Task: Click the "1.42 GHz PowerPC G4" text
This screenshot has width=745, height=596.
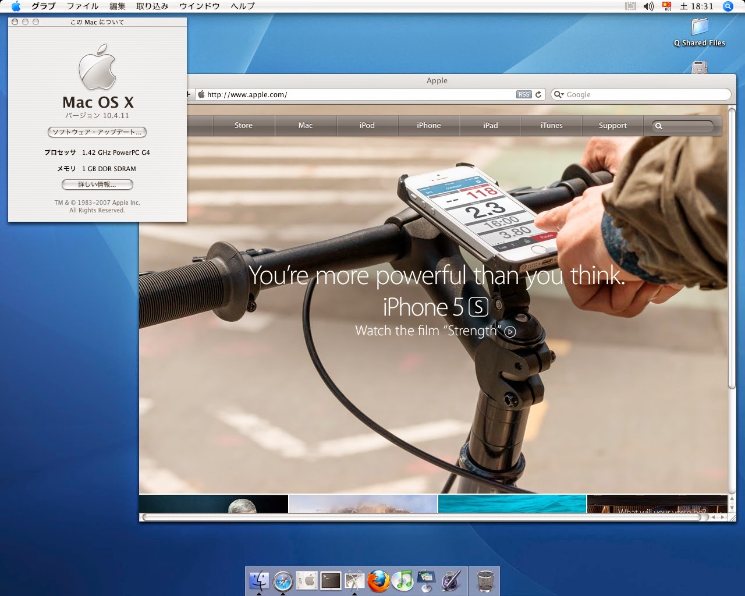Action: pyautogui.click(x=116, y=152)
